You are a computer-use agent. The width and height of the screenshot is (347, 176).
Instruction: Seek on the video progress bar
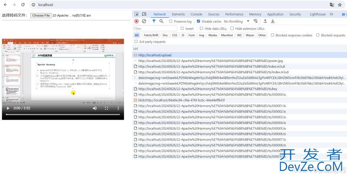(63, 114)
